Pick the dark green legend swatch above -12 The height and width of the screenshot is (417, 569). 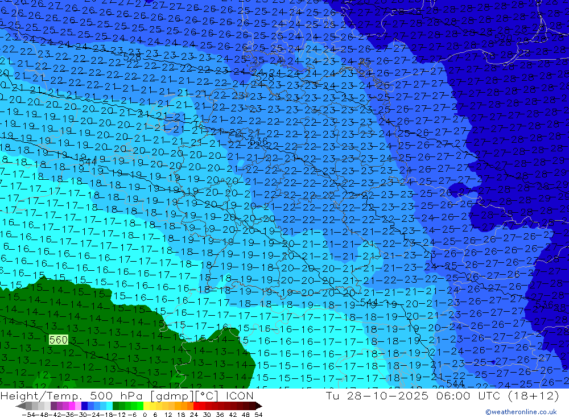116,406
